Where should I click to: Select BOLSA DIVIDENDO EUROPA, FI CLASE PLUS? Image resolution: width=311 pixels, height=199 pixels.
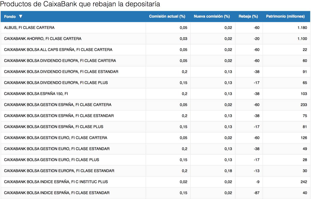[x=155, y=83]
